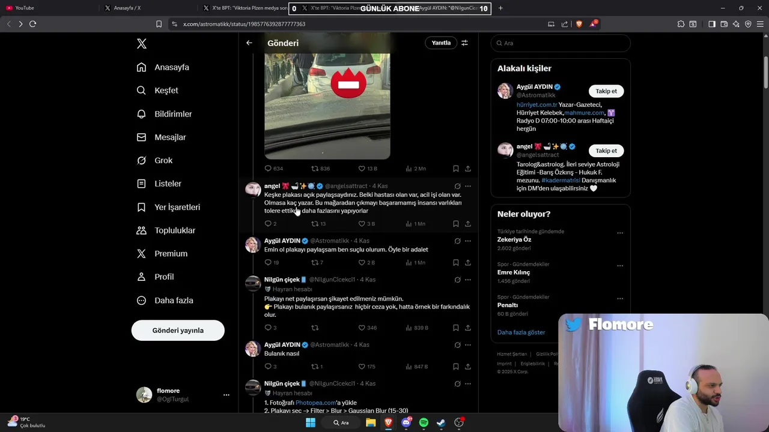Open Steam from the taskbar

click(x=441, y=422)
